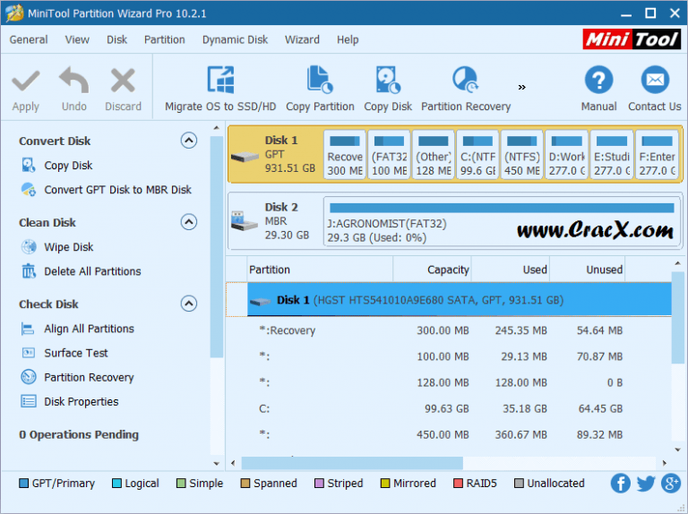Viewport: 688px width, 514px height.
Task: Click the Surface Test option
Action: pos(76,353)
